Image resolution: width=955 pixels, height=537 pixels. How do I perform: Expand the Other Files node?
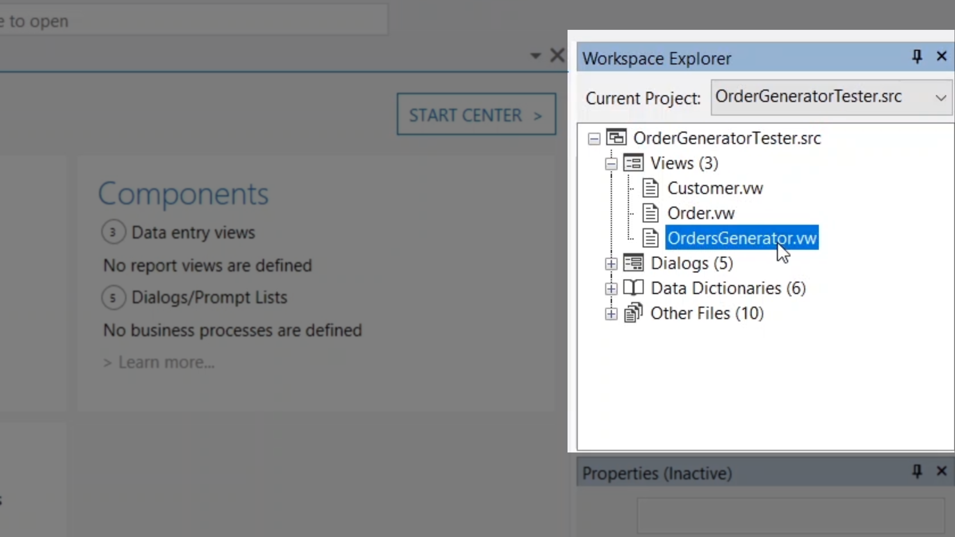pyautogui.click(x=611, y=314)
